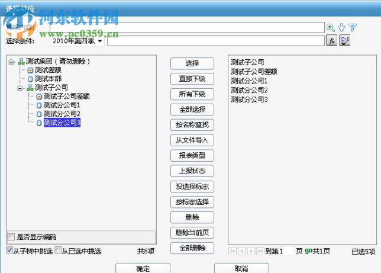Collapse the 测试子公司 tree node
381x273 pixels.
point(20,88)
